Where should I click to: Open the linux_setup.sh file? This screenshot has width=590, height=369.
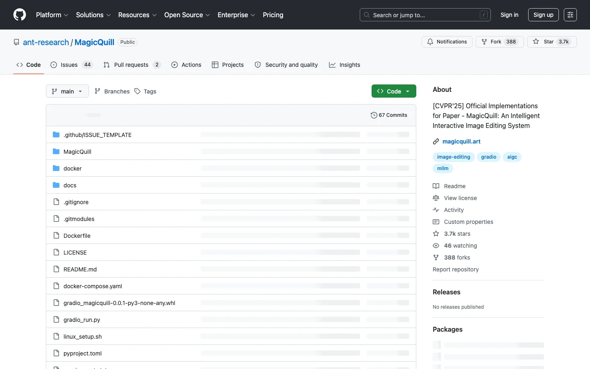[83, 337]
